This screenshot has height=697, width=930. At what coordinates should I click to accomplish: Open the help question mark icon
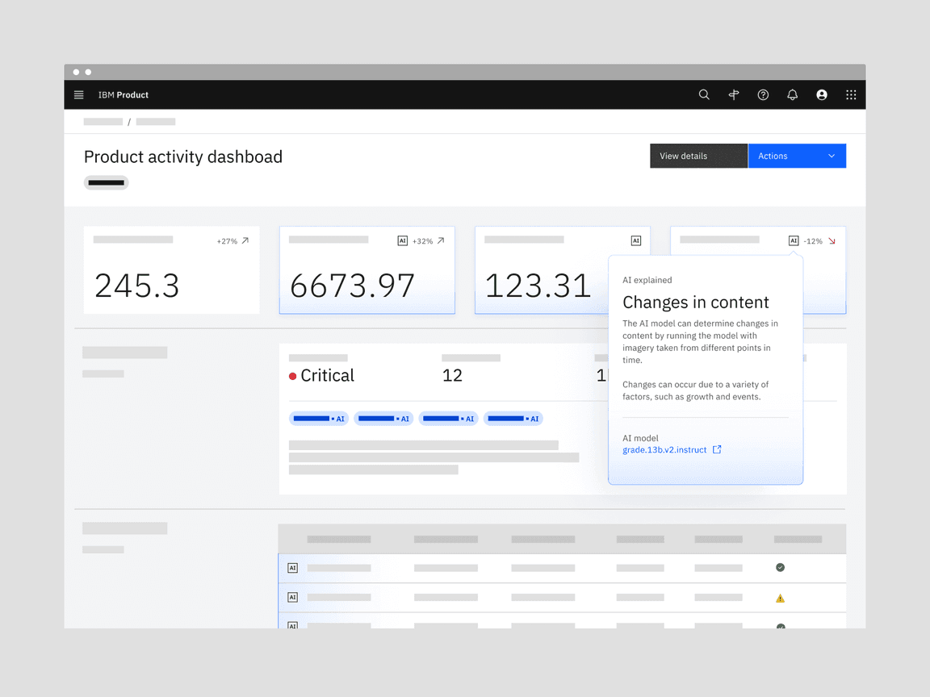pos(763,94)
